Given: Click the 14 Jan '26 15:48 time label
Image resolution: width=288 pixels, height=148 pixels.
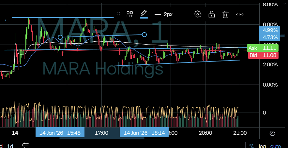Looking at the screenshot, I should [x=60, y=133].
